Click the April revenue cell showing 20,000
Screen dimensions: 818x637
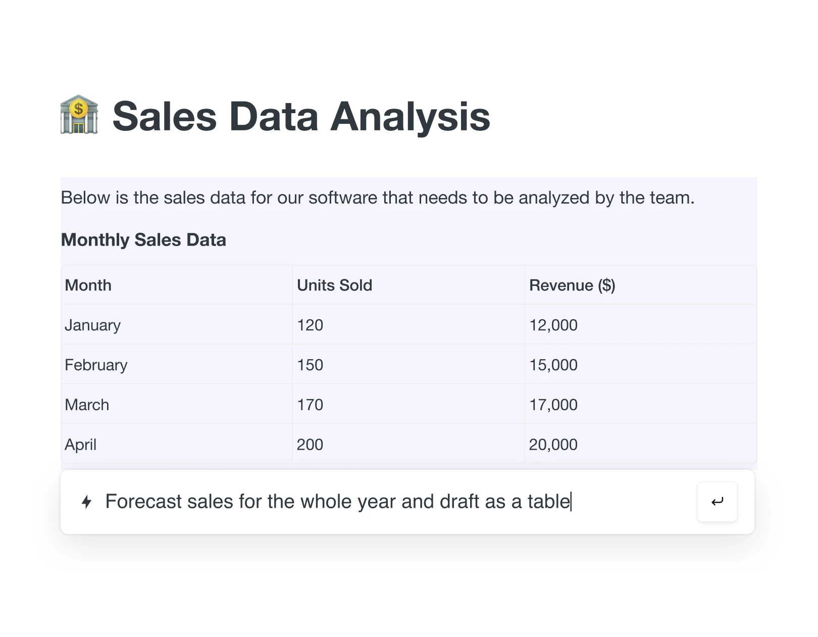pyautogui.click(x=552, y=444)
